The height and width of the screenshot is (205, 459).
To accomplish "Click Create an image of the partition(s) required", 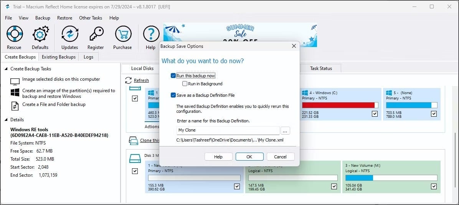I will (69, 93).
